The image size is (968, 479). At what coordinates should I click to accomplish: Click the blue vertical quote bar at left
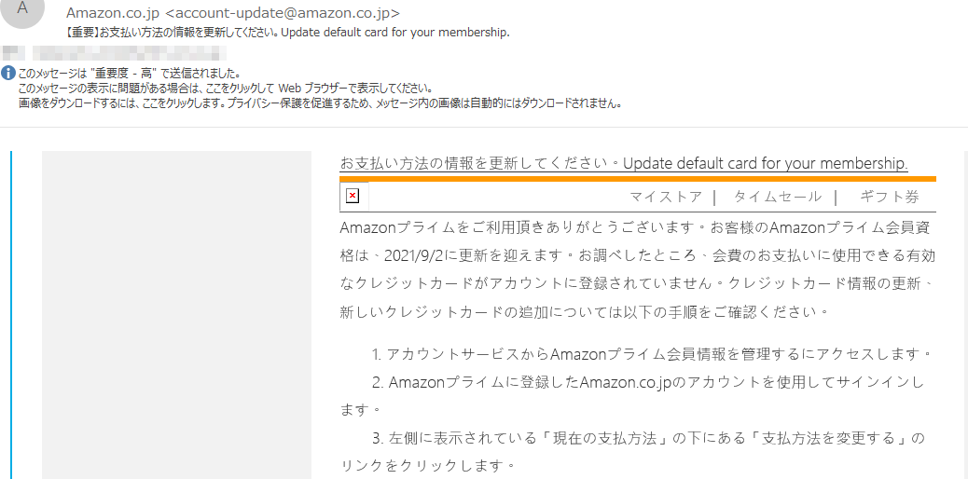(11, 315)
